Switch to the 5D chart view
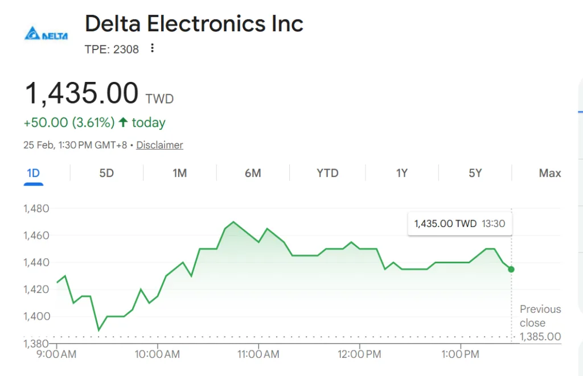583x376 pixels. click(106, 173)
